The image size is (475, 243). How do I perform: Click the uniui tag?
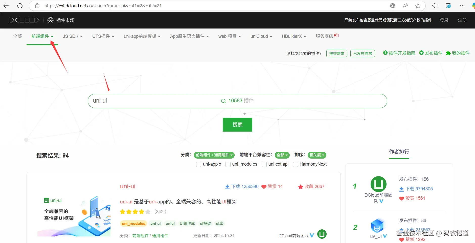170,224
